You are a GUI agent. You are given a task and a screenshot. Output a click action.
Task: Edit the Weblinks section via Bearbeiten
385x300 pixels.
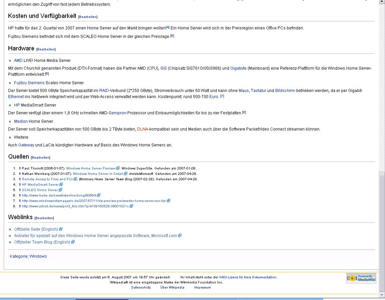click(x=44, y=218)
